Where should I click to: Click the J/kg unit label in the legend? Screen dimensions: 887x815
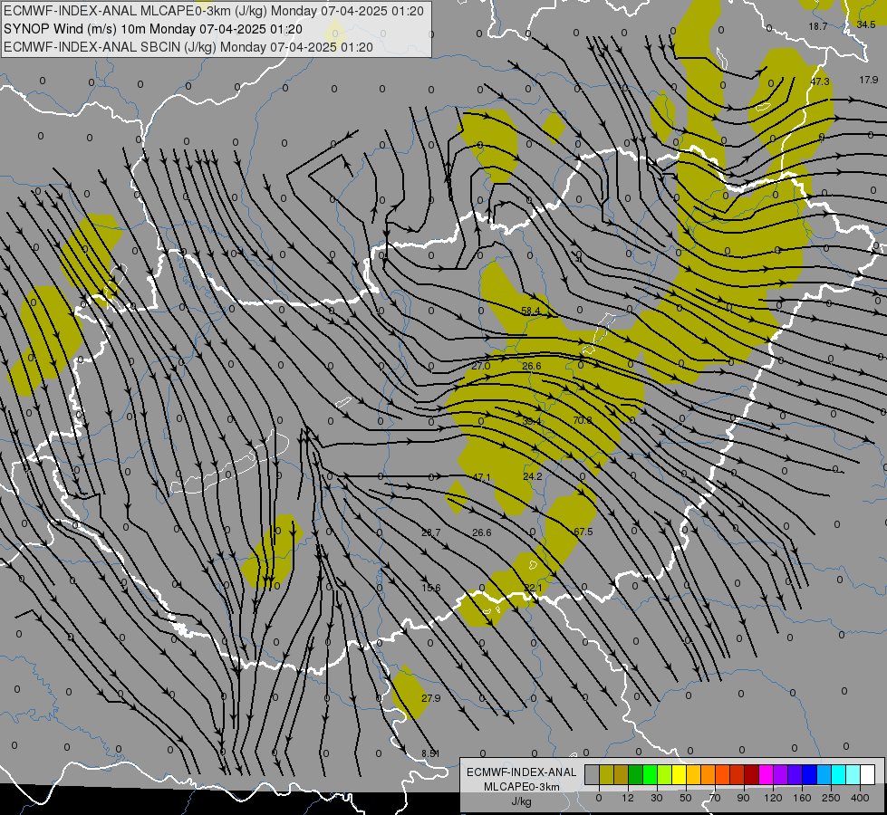pyautogui.click(x=522, y=801)
